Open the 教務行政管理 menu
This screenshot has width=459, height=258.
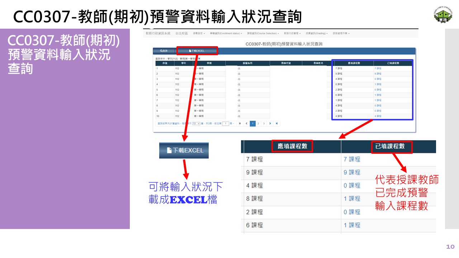[x=292, y=33]
